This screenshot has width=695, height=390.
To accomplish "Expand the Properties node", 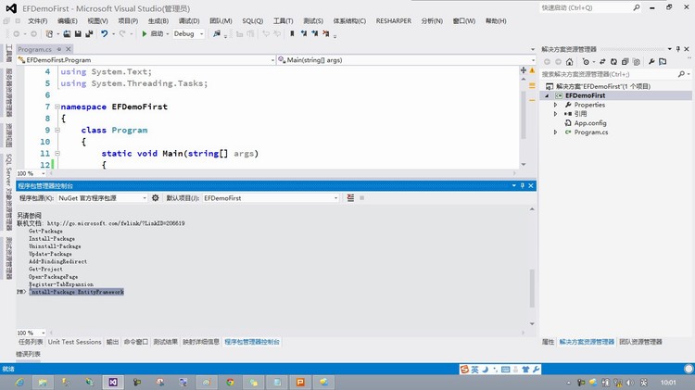I will pyautogui.click(x=555, y=105).
